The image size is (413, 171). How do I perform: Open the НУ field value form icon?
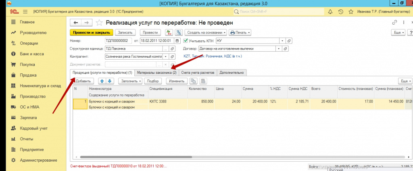(289, 41)
